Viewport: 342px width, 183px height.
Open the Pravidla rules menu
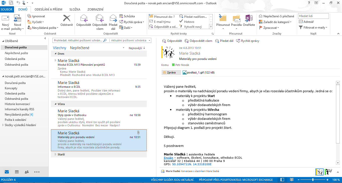(x=236, y=23)
